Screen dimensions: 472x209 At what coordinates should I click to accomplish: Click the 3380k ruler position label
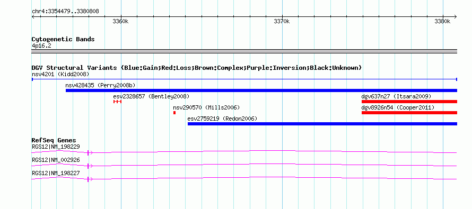point(442,22)
